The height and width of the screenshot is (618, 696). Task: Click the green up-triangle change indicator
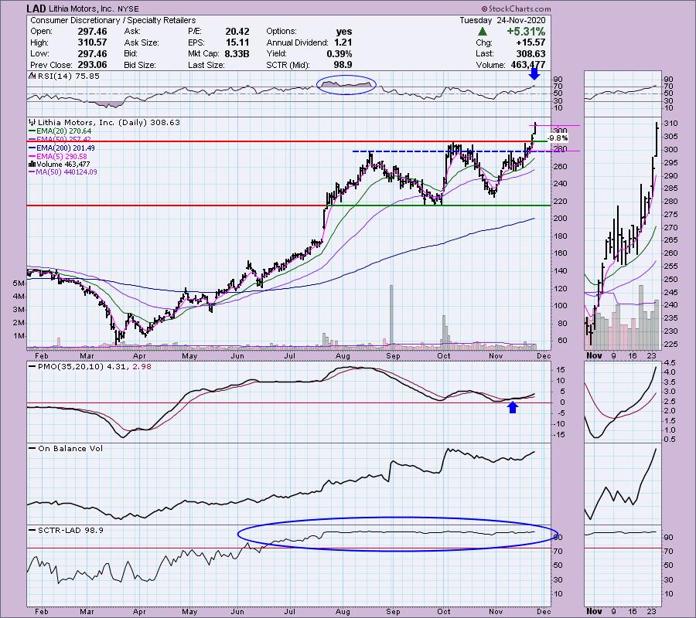pos(483,32)
